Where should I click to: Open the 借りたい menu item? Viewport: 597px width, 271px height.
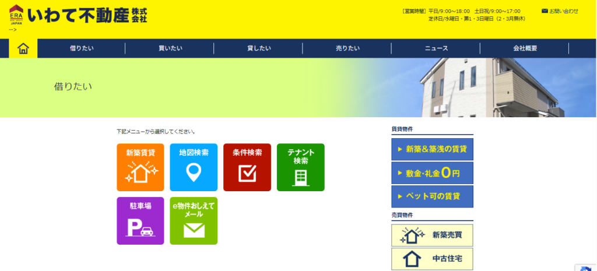[x=81, y=48]
